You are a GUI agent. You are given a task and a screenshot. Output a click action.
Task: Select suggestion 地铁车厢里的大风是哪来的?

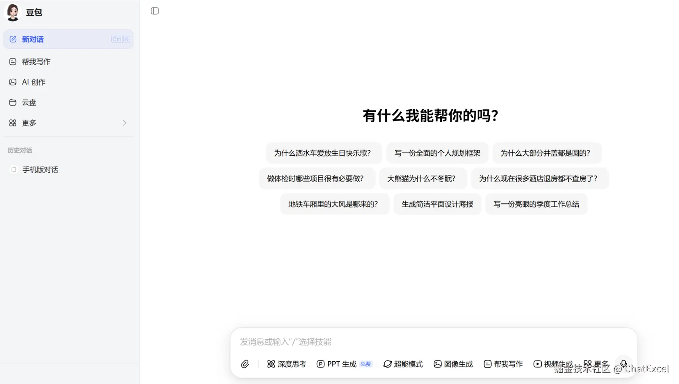click(x=335, y=204)
